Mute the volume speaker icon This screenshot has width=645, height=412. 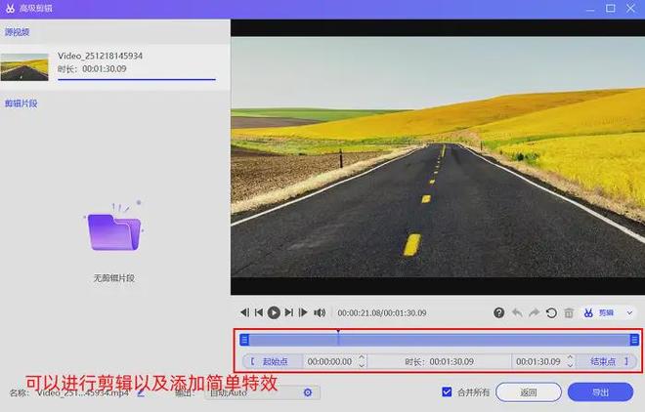319,312
